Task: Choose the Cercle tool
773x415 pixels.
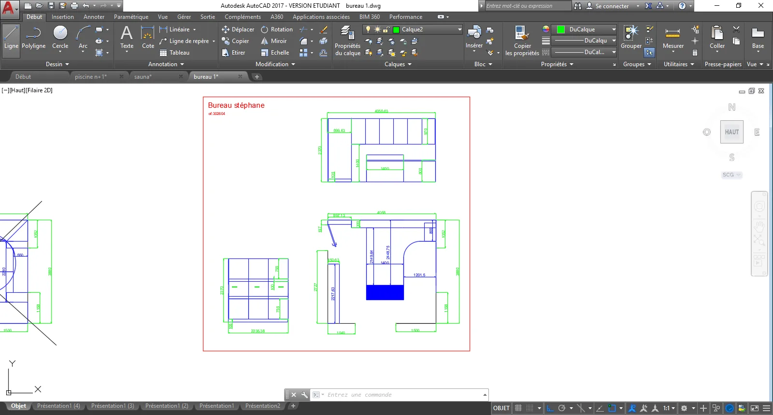Action: (x=60, y=38)
